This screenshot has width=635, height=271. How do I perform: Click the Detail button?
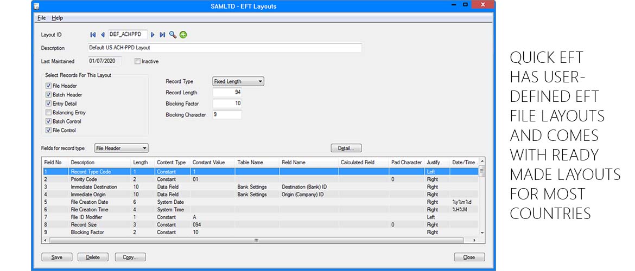(x=346, y=148)
